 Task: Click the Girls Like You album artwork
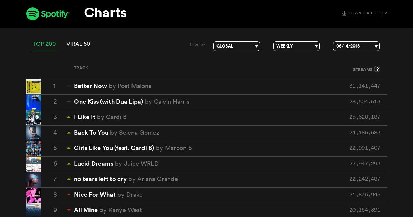pyautogui.click(x=33, y=149)
